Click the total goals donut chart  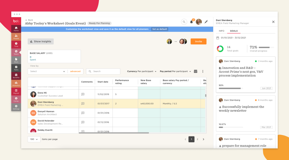click(220, 49)
